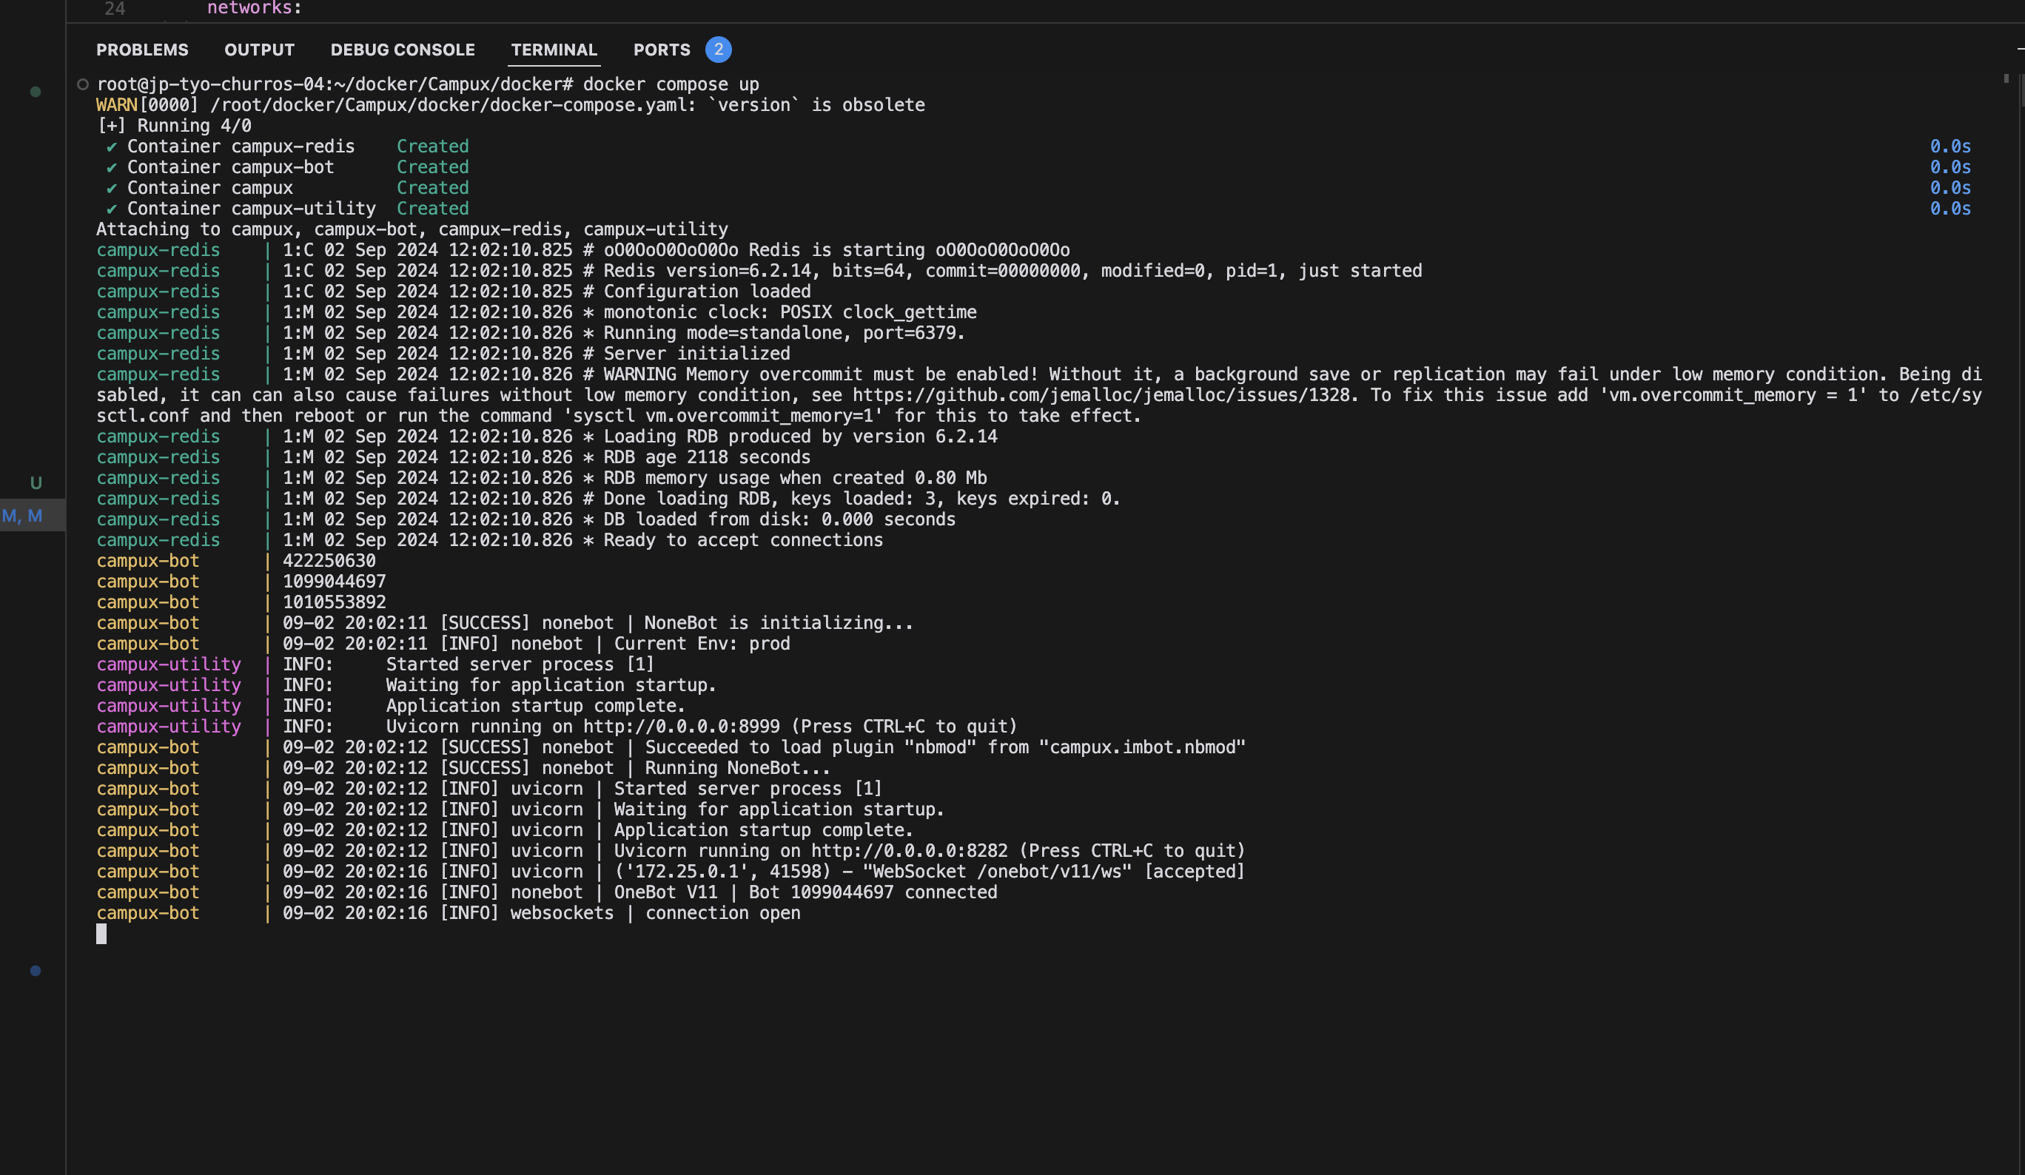
Task: Click the blue dot in left sidebar
Action: 36,970
